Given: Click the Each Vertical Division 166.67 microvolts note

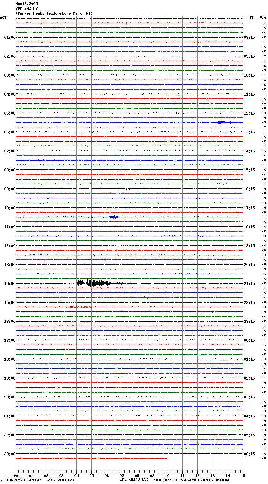Looking at the screenshot, I should coord(40,480).
